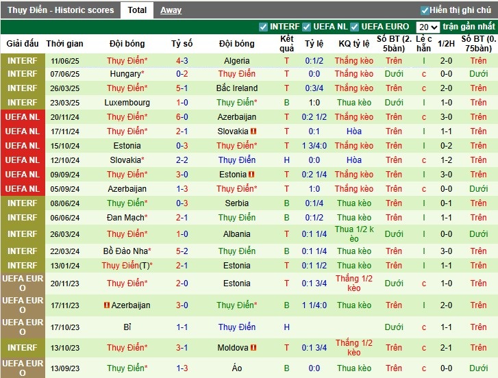Screen dimensions: 498x378
Task: Click the odds 1 1/4:0 on 17/11/23 row
Action: pyautogui.click(x=314, y=305)
